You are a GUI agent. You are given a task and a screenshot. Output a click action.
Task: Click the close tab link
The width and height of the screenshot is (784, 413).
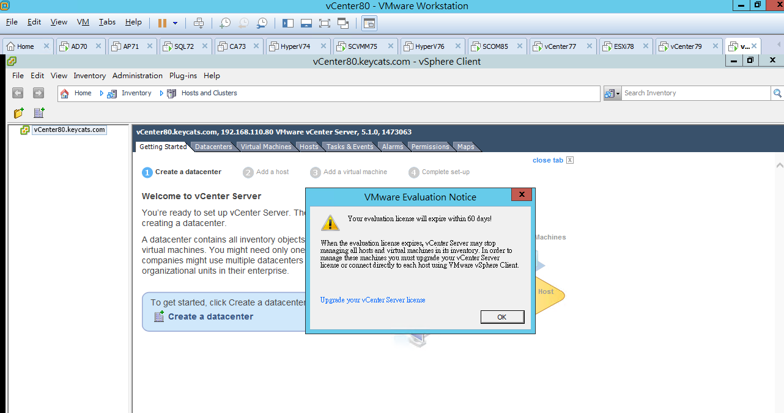pos(548,160)
